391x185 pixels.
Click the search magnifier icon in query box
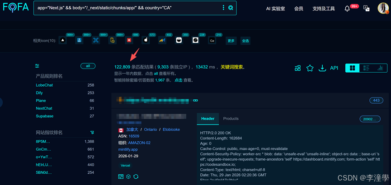[231, 8]
